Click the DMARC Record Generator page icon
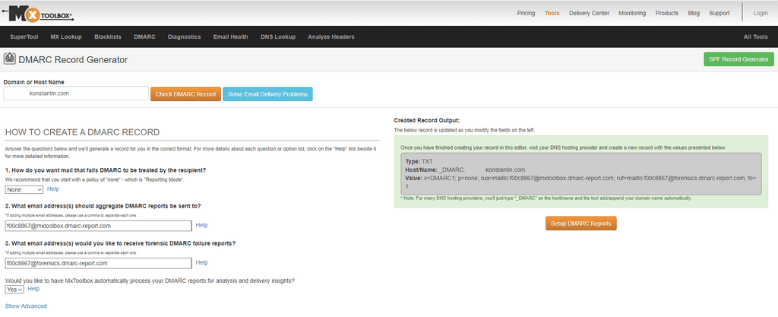Viewport: 778px width, 317px height. pos(10,59)
